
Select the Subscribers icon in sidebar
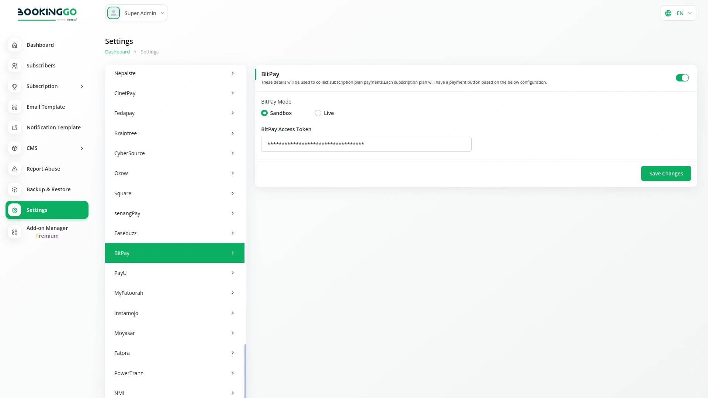(14, 66)
